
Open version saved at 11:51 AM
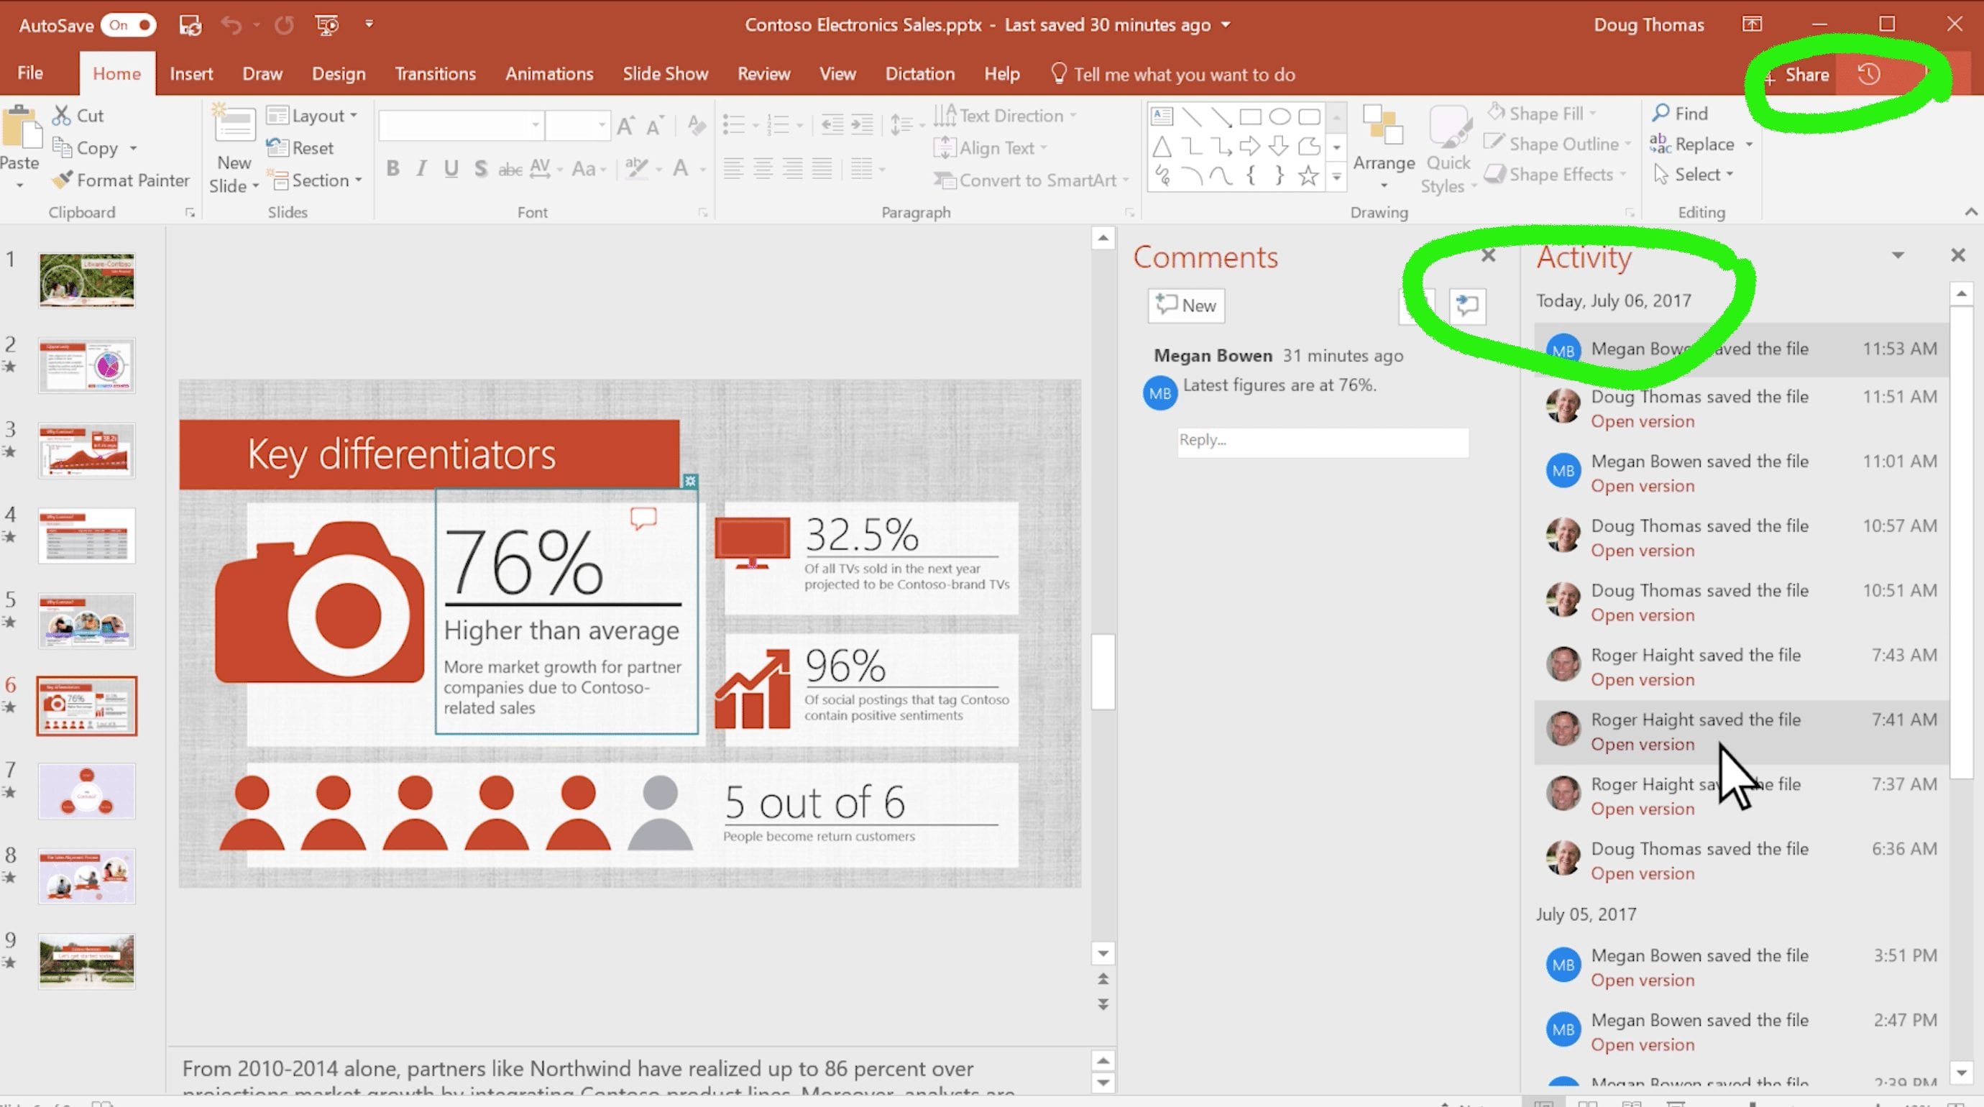click(1643, 420)
